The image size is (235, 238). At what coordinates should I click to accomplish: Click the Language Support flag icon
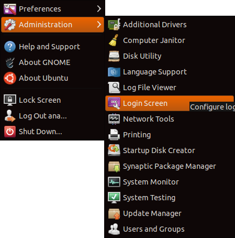114,72
